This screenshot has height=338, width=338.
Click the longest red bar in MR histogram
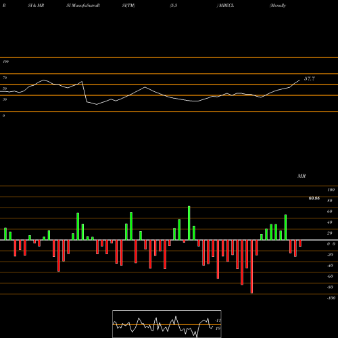[x=251, y=266]
